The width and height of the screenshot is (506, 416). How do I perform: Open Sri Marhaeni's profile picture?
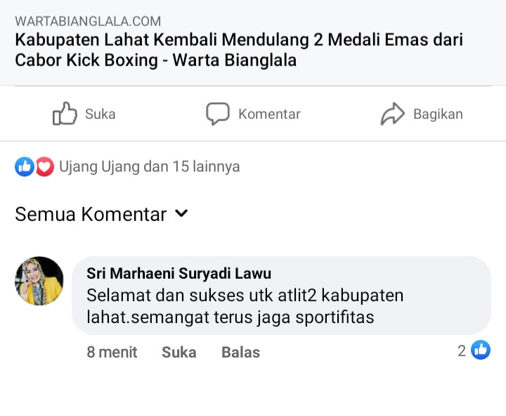click(39, 281)
